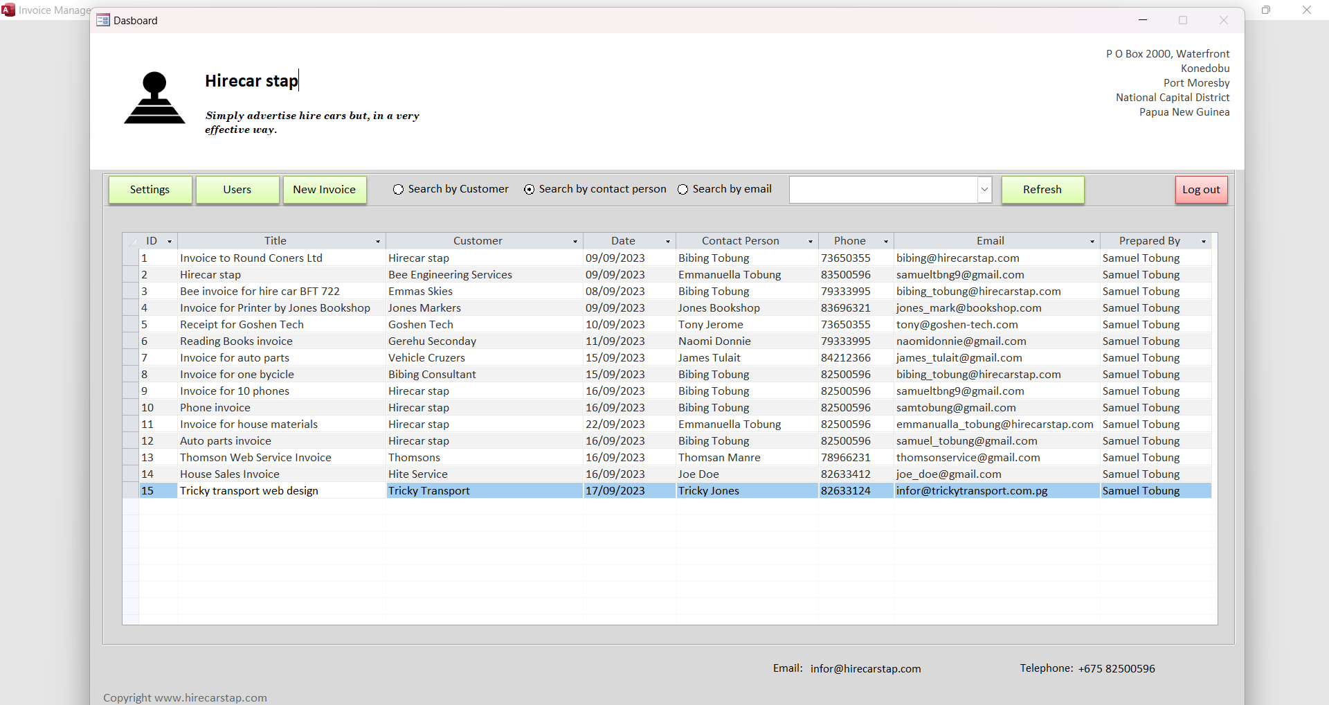Open the Date column filter dropdown
Screen dimensions: 1329x705
668,242
